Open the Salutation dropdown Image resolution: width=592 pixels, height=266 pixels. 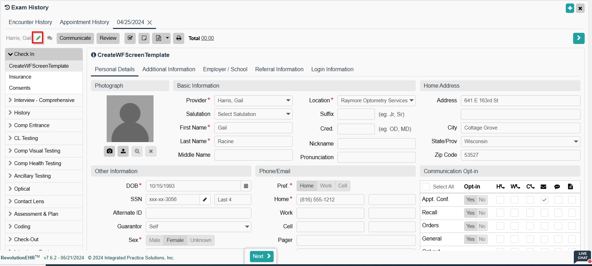point(253,114)
